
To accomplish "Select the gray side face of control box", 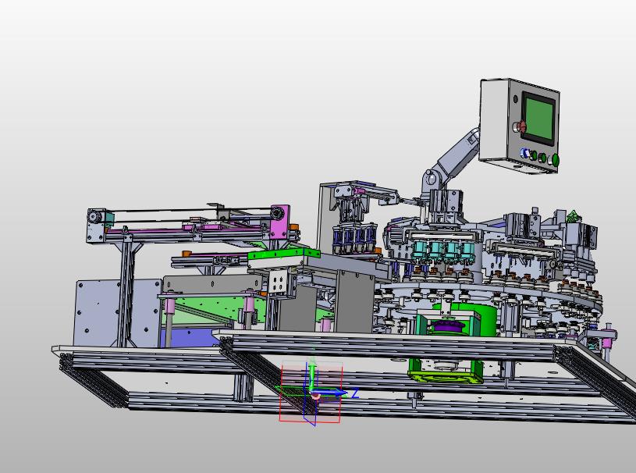I will (x=494, y=120).
